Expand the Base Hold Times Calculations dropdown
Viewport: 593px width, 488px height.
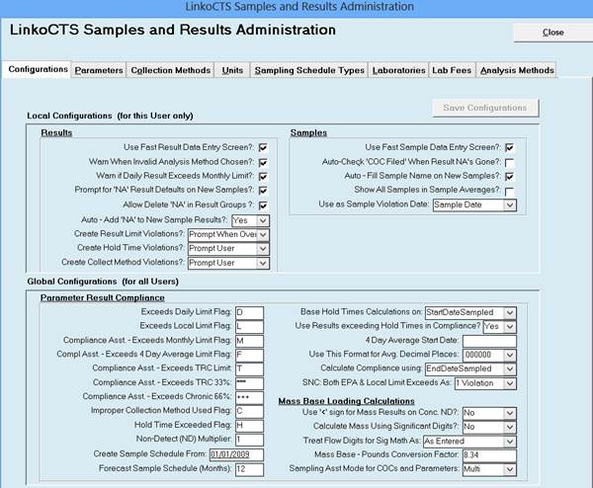point(510,313)
